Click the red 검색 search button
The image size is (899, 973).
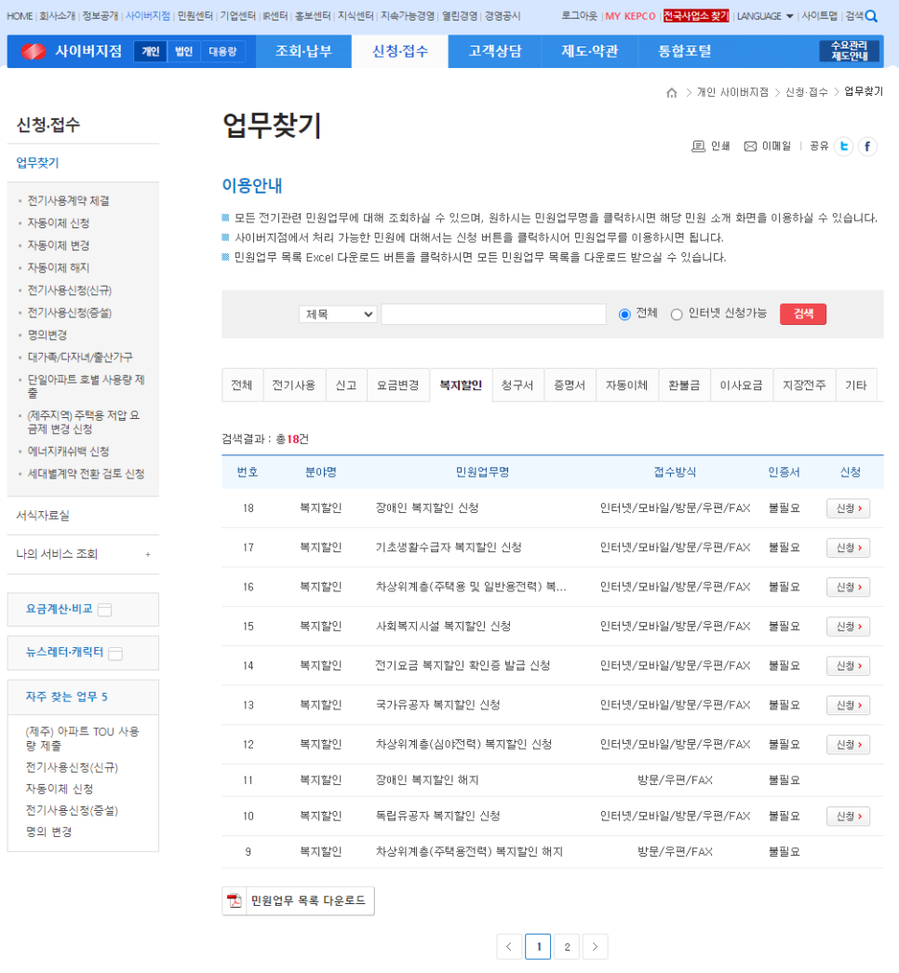802,314
